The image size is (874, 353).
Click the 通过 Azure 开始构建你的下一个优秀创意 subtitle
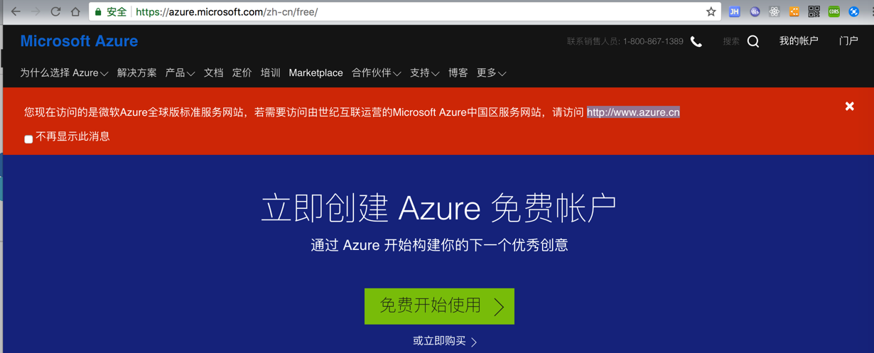(439, 246)
